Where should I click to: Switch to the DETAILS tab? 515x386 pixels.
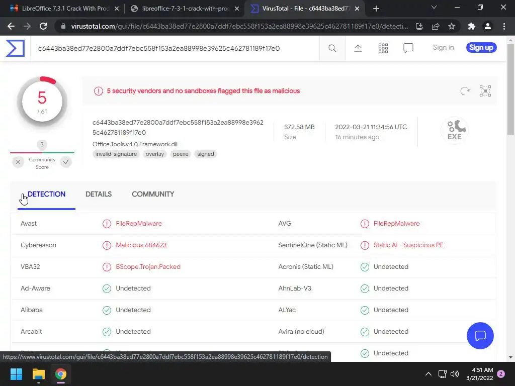(99, 195)
